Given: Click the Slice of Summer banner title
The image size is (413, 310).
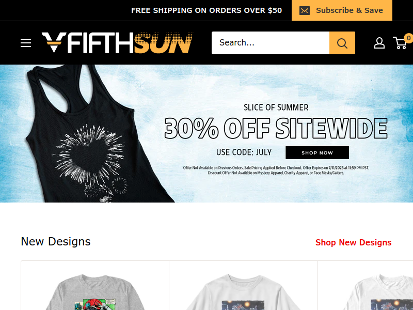Looking at the screenshot, I should pos(276,107).
